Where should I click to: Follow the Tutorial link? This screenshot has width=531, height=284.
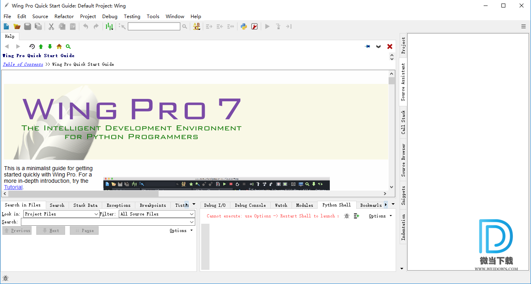click(x=13, y=187)
